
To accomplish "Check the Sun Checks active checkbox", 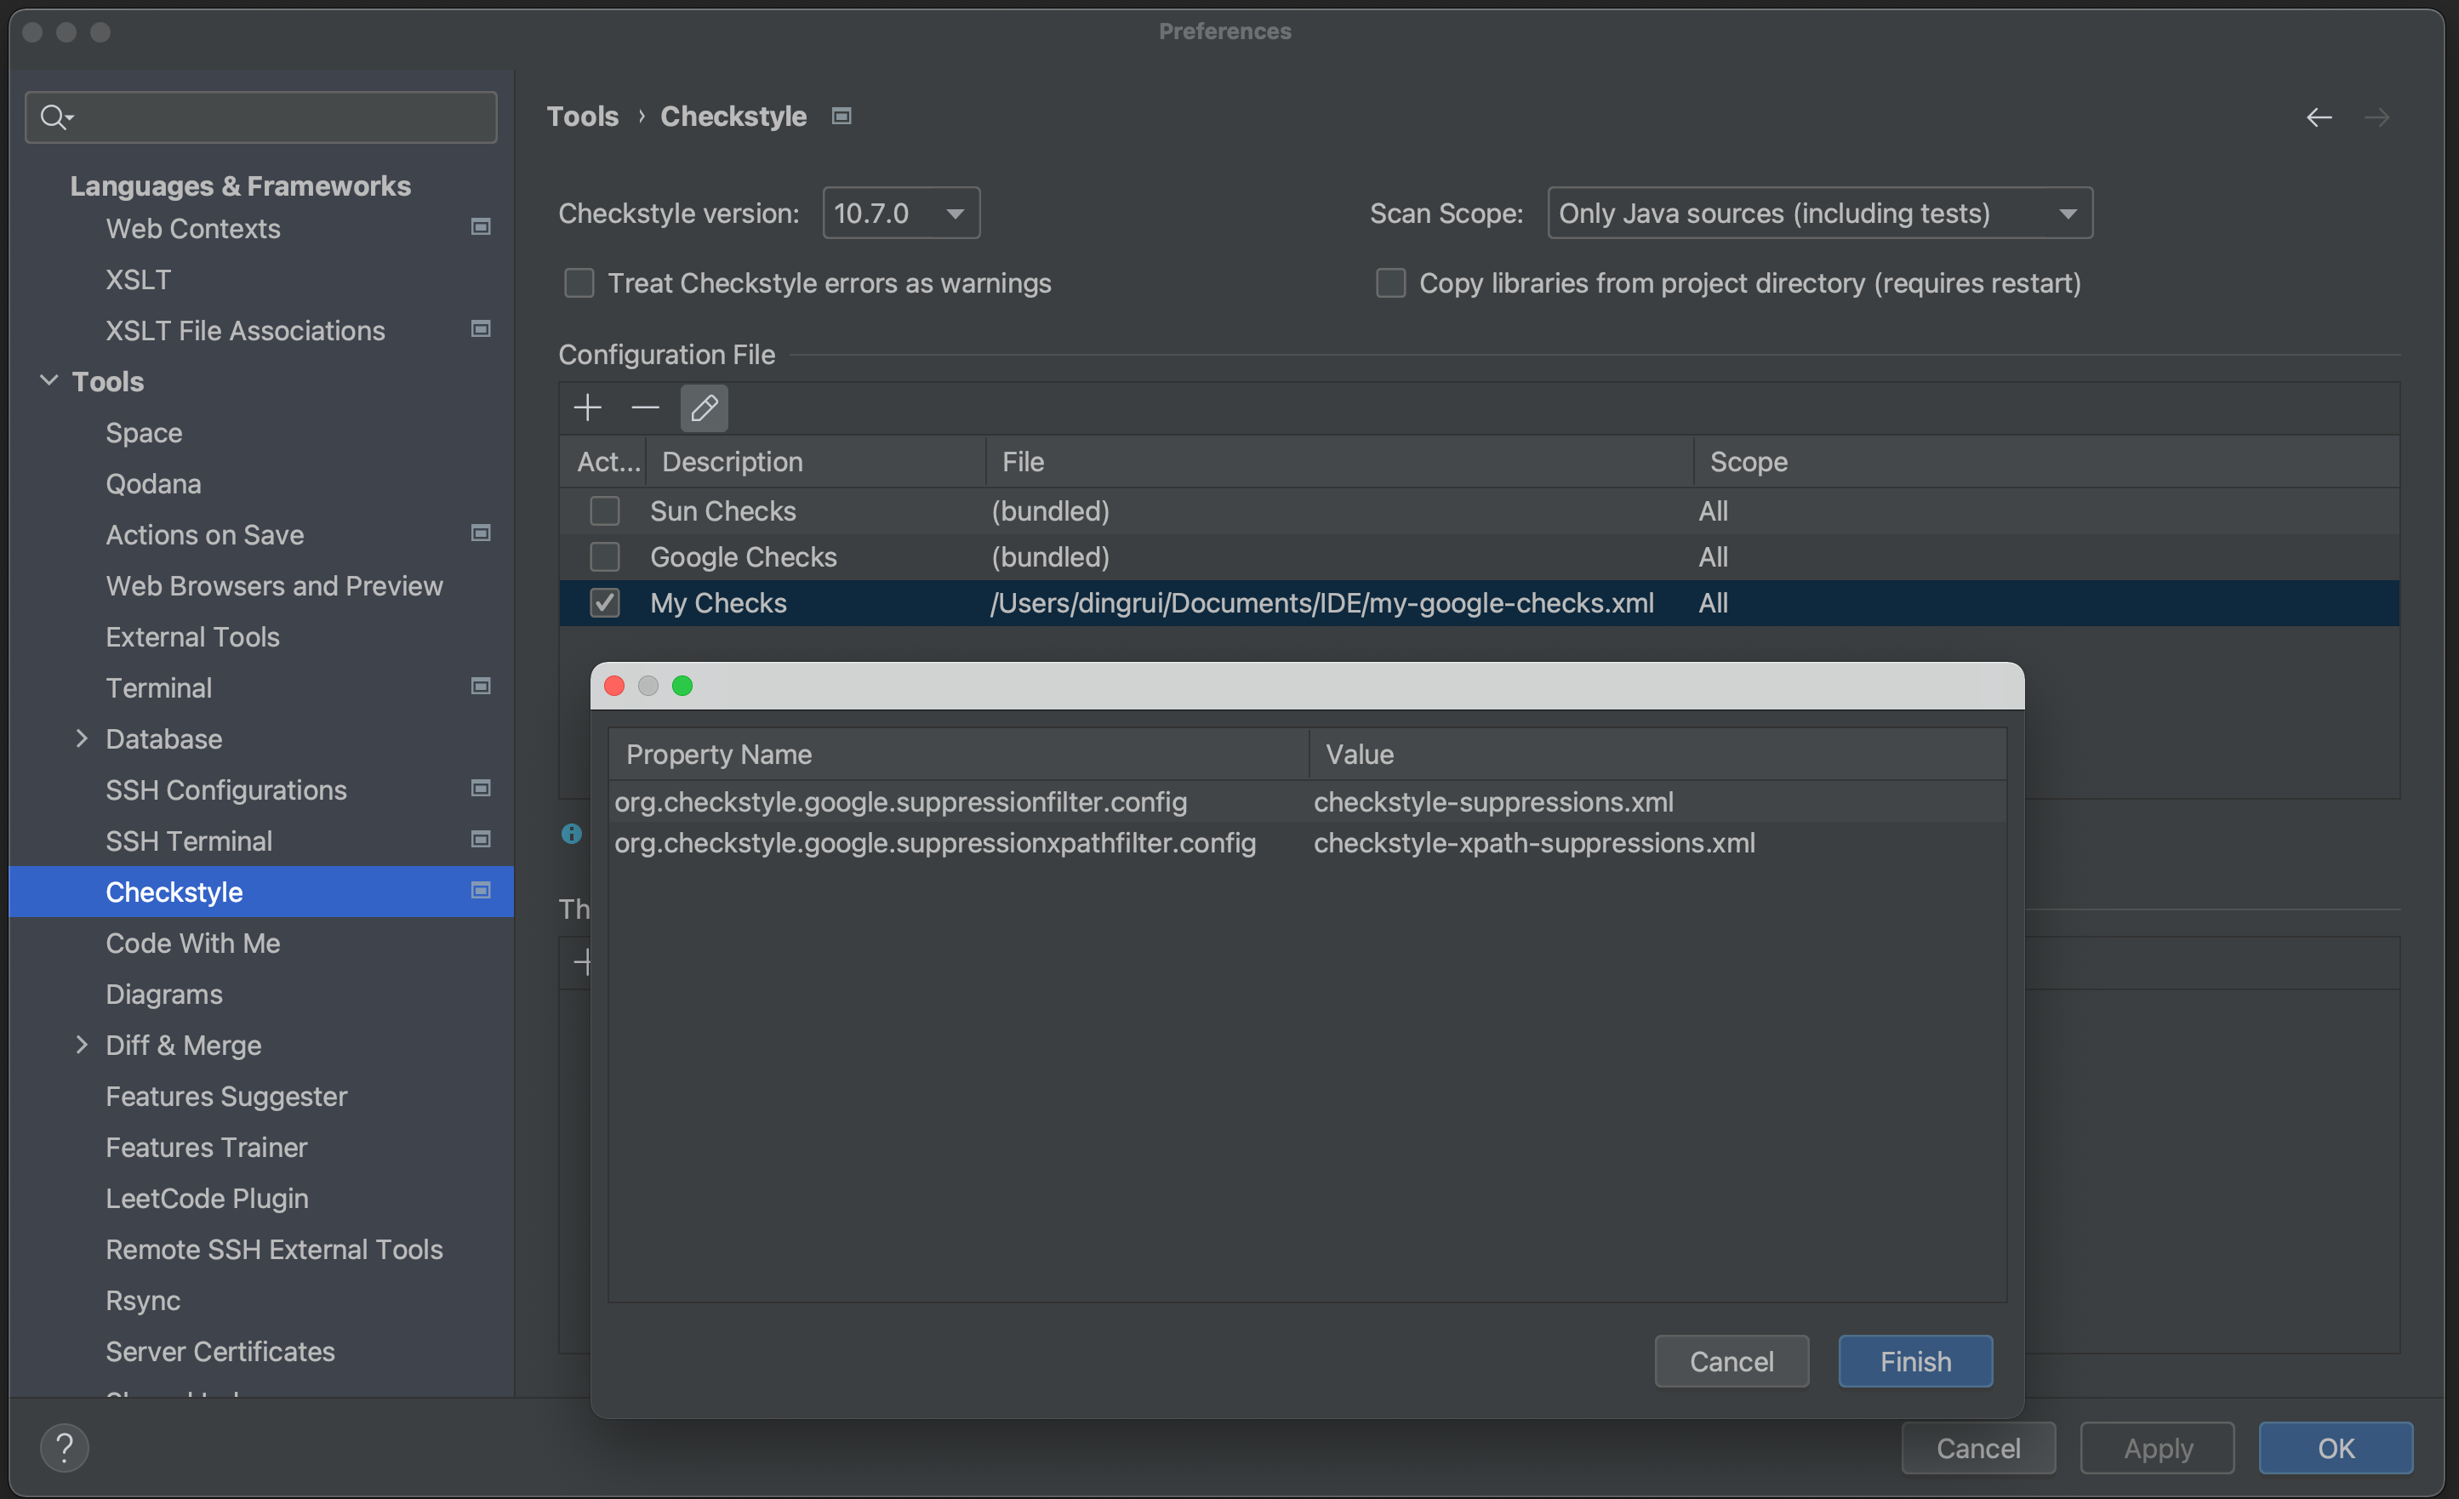I will [604, 511].
